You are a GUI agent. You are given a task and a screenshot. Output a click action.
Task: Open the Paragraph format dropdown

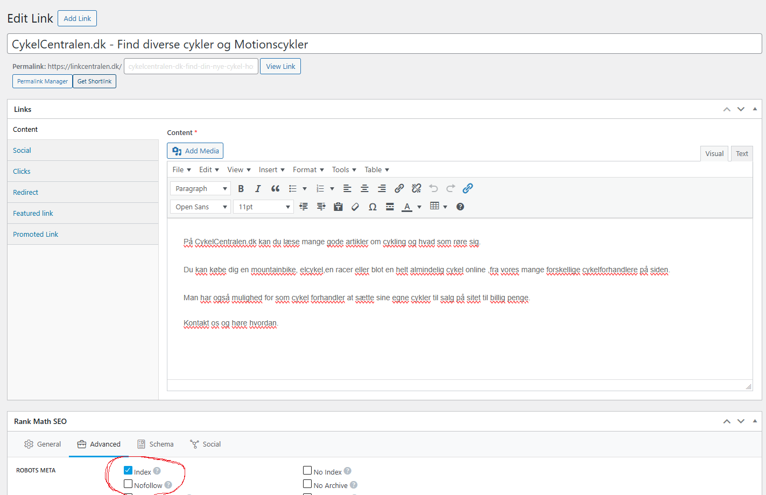tap(201, 189)
